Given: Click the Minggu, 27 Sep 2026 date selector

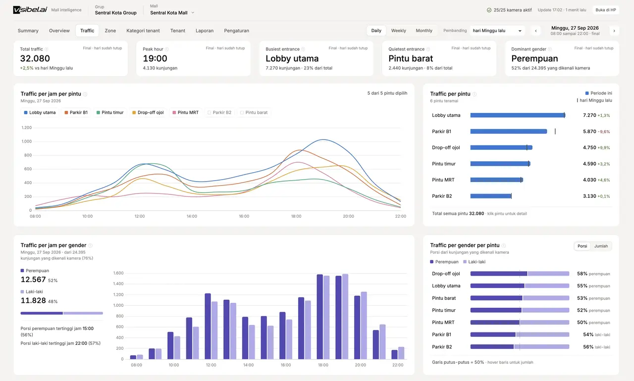Looking at the screenshot, I should tap(575, 31).
